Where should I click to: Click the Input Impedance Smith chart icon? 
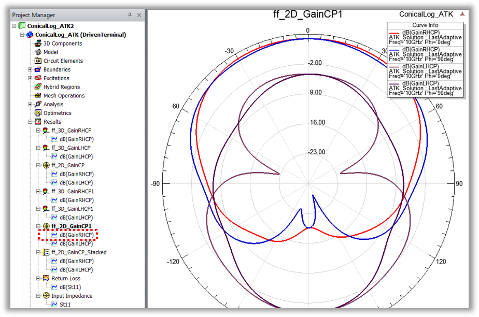pyautogui.click(x=46, y=296)
